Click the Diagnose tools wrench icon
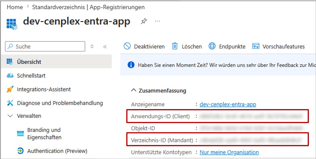Screen dimensions: 316x159 (10, 103)
